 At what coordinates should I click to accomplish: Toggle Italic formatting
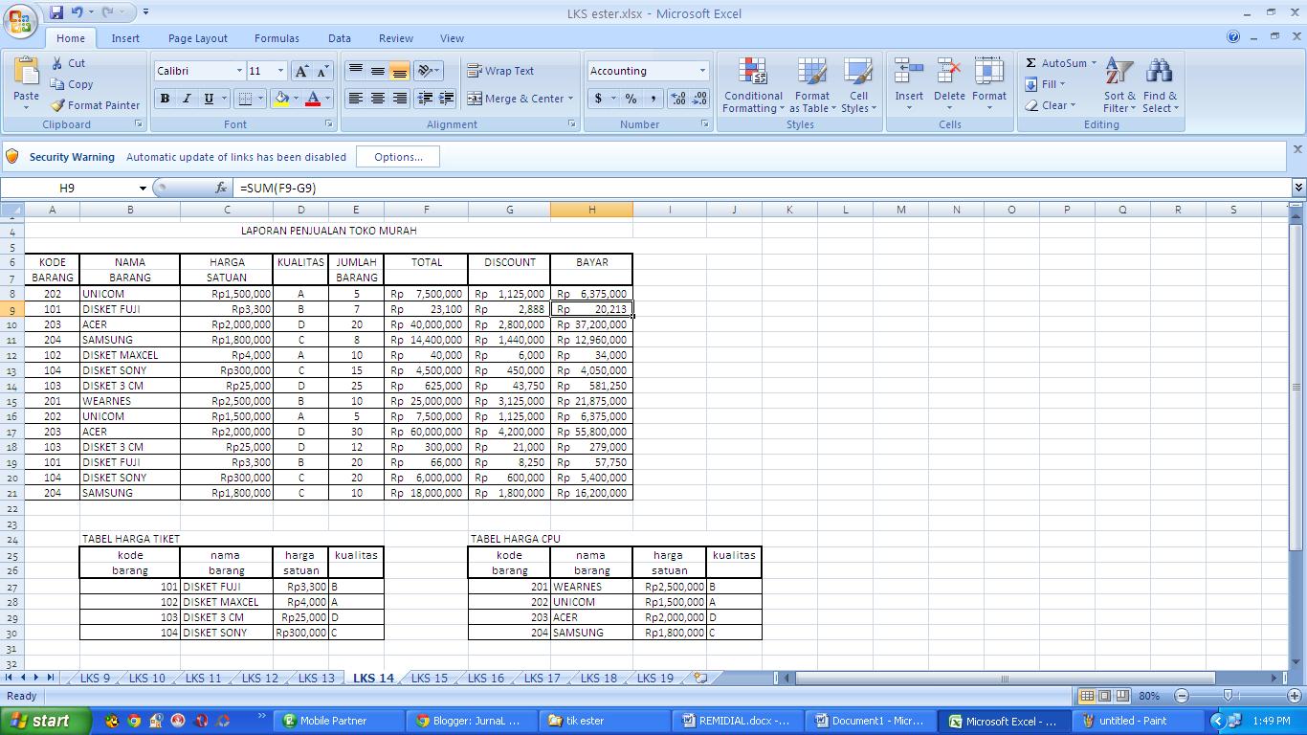pyautogui.click(x=186, y=99)
